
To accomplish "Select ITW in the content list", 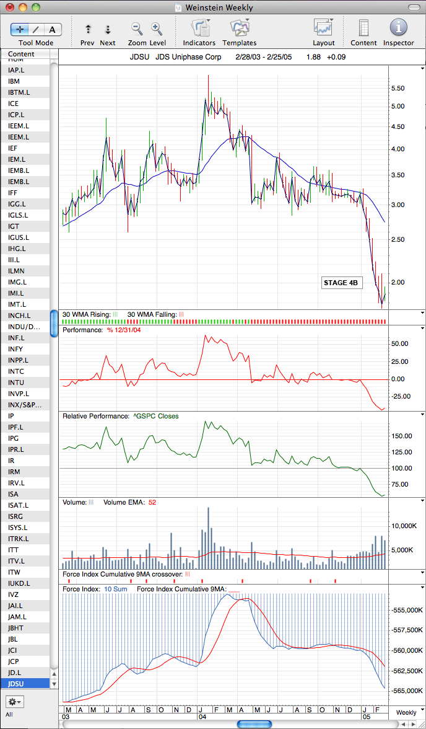I will click(25, 572).
